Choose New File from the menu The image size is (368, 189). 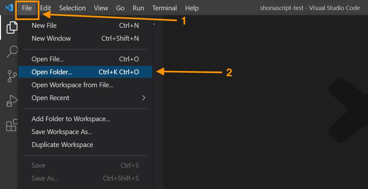point(44,26)
